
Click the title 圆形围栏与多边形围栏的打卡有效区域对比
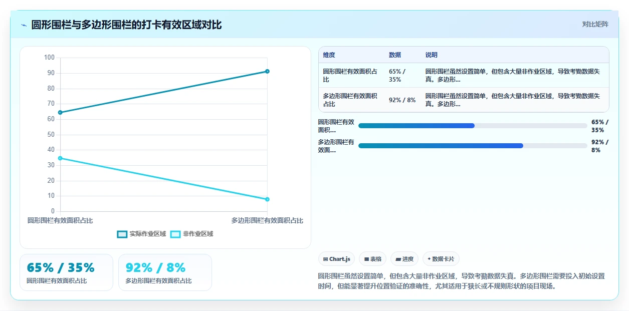click(x=126, y=25)
